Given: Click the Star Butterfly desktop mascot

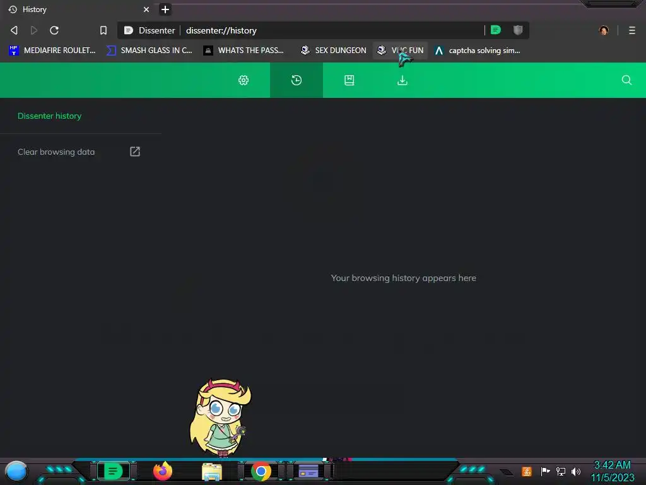Looking at the screenshot, I should tap(220, 417).
